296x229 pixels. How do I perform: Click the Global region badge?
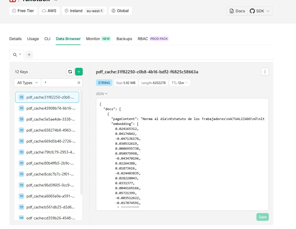(120, 11)
